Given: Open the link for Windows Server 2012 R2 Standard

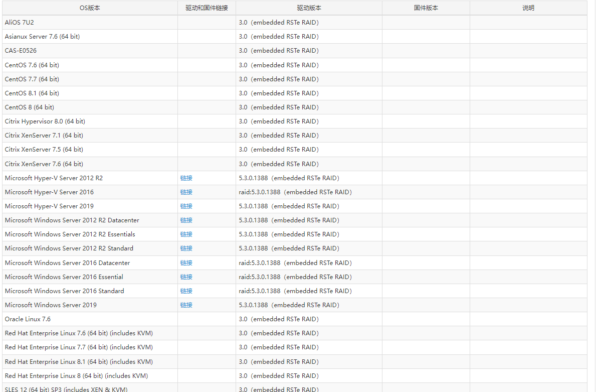Looking at the screenshot, I should [186, 248].
